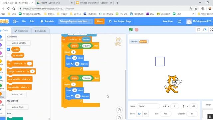Click browser zoom magnifier icon

click(191, 9)
